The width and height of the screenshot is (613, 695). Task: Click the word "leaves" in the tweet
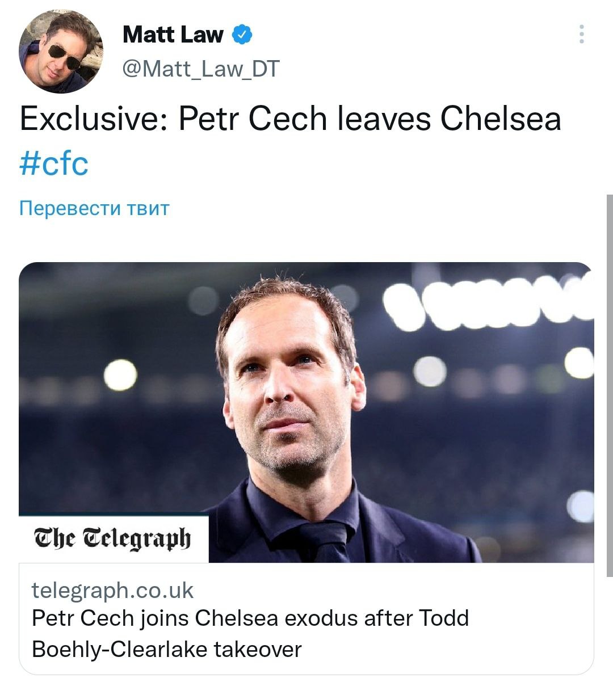(384, 119)
